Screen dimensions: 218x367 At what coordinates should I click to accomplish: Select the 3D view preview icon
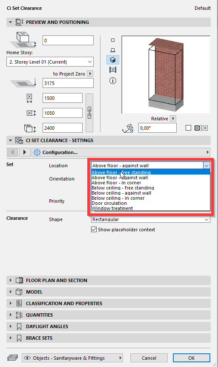[x=113, y=60]
